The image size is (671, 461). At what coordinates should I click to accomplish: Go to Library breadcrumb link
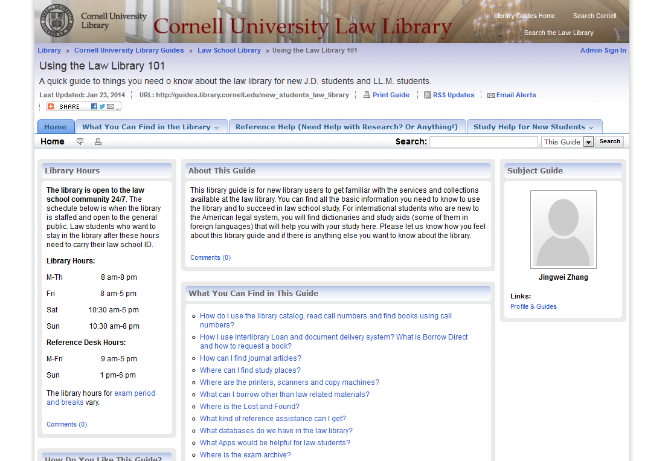[49, 50]
